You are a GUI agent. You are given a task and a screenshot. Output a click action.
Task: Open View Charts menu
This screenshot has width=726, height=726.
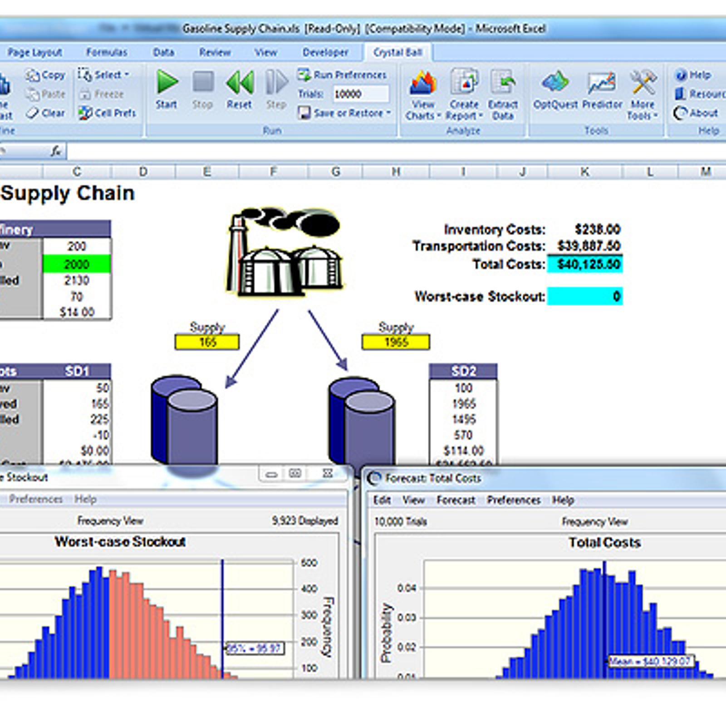tap(423, 95)
